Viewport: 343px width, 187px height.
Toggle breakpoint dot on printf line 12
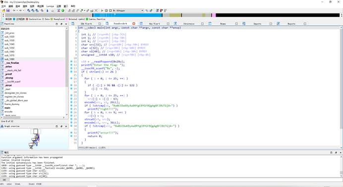pos(71,65)
